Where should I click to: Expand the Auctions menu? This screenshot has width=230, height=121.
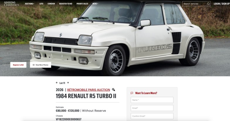point(30,4)
